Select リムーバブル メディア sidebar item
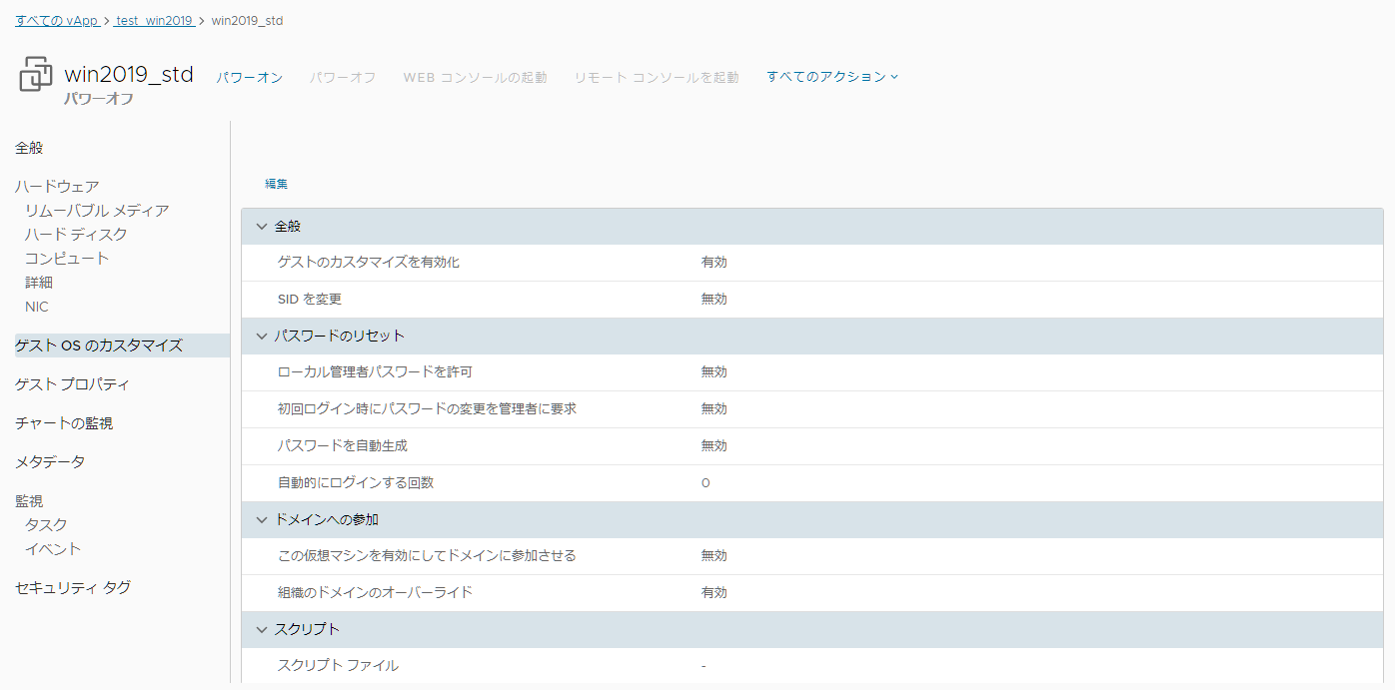Image resolution: width=1395 pixels, height=690 pixels. point(97,210)
